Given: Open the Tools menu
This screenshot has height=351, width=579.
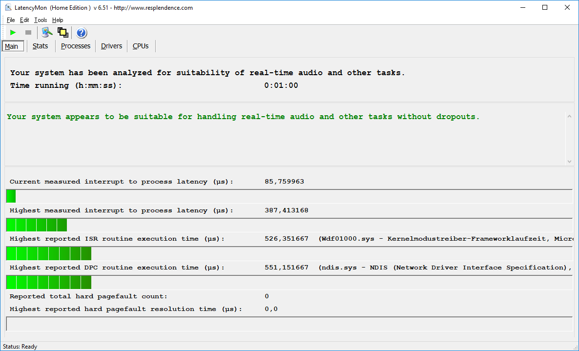Looking at the screenshot, I should pos(41,20).
